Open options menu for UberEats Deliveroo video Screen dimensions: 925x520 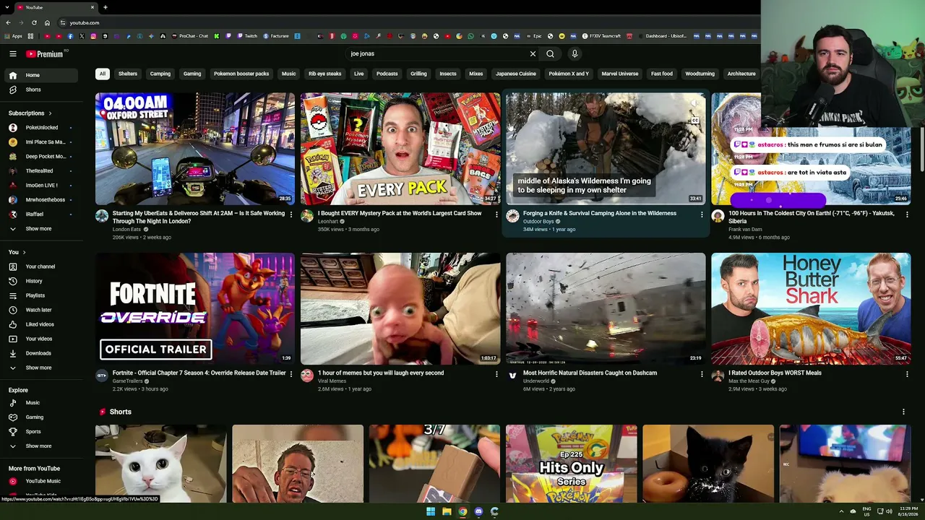[291, 214]
